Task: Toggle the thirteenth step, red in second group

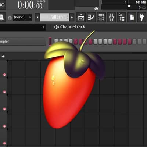Action: click(x=115, y=42)
